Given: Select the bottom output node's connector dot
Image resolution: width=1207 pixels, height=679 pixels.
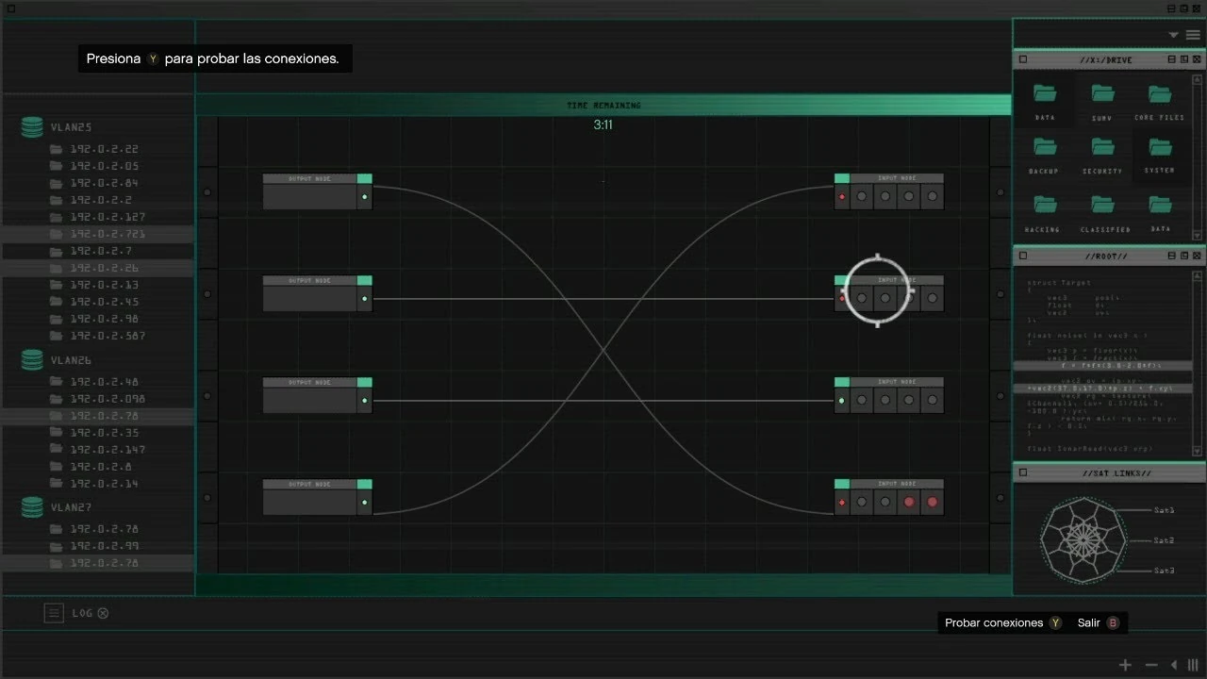Looking at the screenshot, I should point(365,502).
